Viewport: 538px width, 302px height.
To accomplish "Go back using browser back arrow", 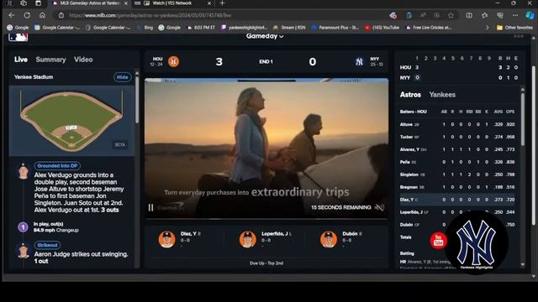I will pos(11,15).
